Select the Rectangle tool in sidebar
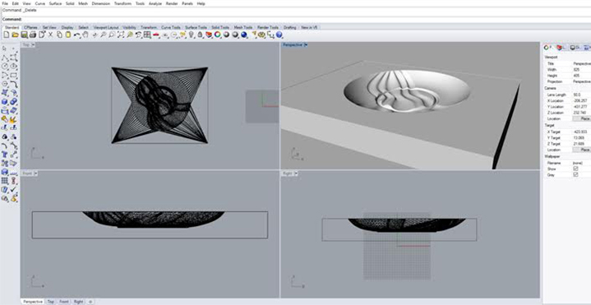The image size is (591, 305). (14, 75)
